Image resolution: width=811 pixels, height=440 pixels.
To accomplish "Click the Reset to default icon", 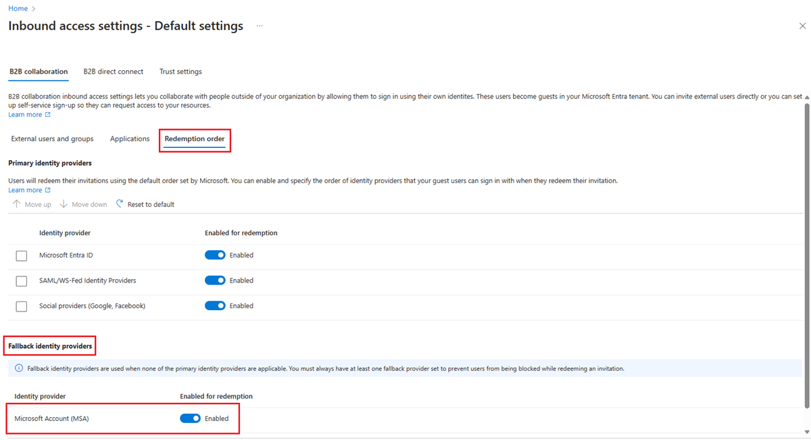I will tap(120, 204).
